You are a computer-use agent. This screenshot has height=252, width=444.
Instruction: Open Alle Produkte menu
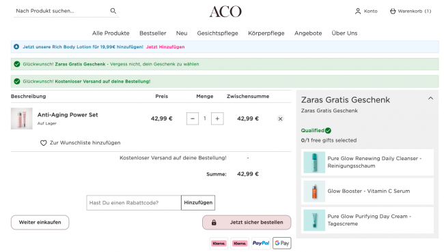111,33
